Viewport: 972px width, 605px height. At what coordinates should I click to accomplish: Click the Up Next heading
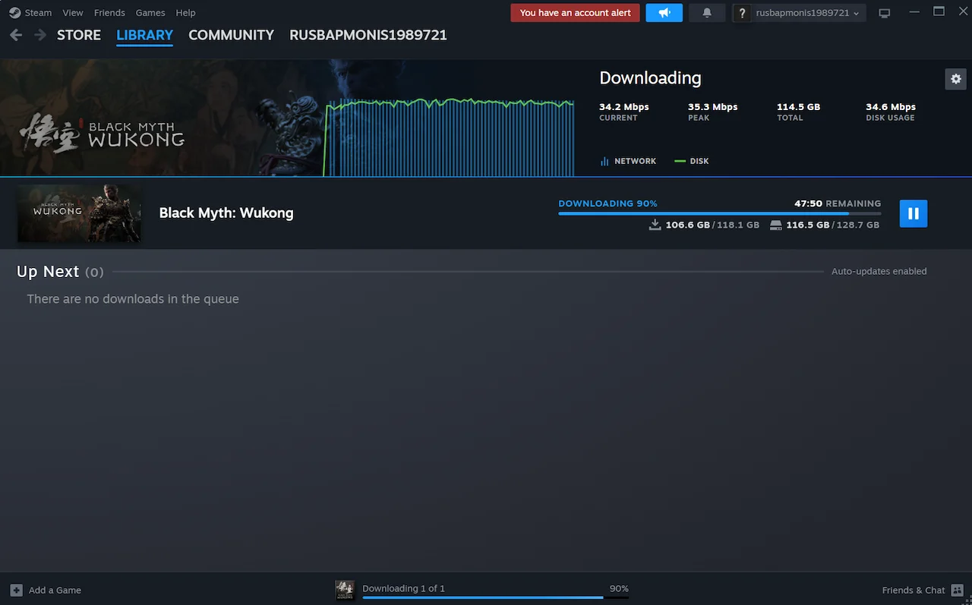pyautogui.click(x=48, y=272)
